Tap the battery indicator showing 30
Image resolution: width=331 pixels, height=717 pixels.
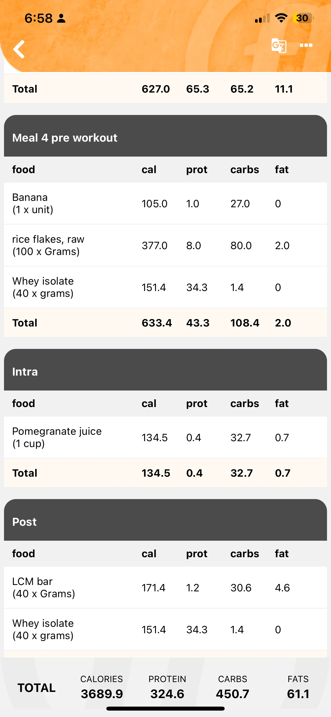(x=303, y=18)
